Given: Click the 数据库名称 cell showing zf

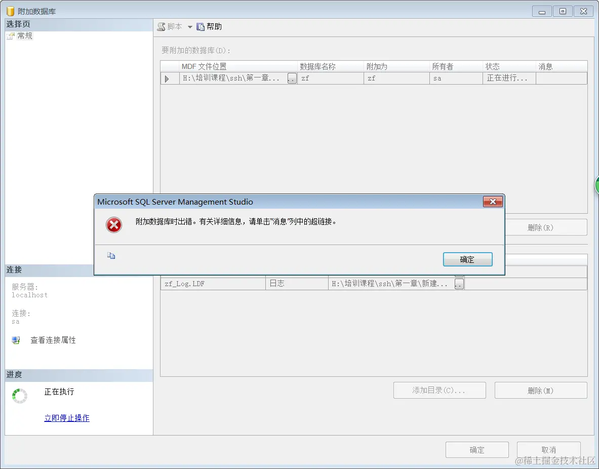Looking at the screenshot, I should pyautogui.click(x=331, y=79).
